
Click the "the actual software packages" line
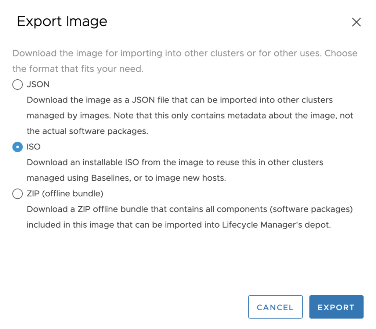87,131
